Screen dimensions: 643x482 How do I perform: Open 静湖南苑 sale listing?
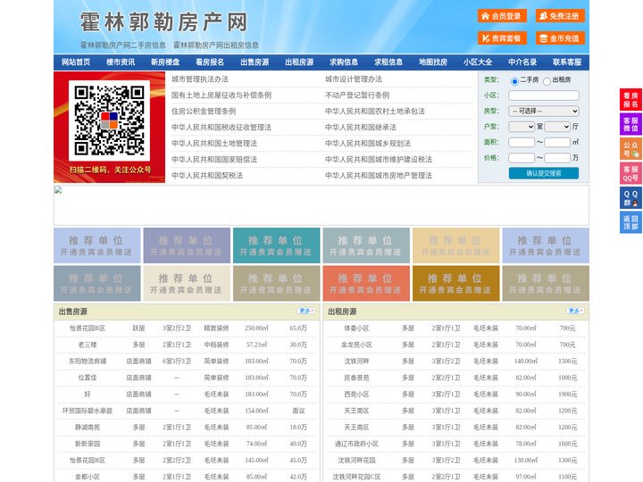88,427
